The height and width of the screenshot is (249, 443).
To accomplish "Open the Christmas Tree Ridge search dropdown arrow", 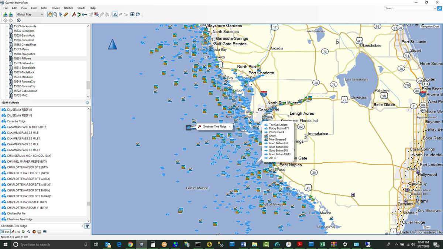I will point(83,226).
